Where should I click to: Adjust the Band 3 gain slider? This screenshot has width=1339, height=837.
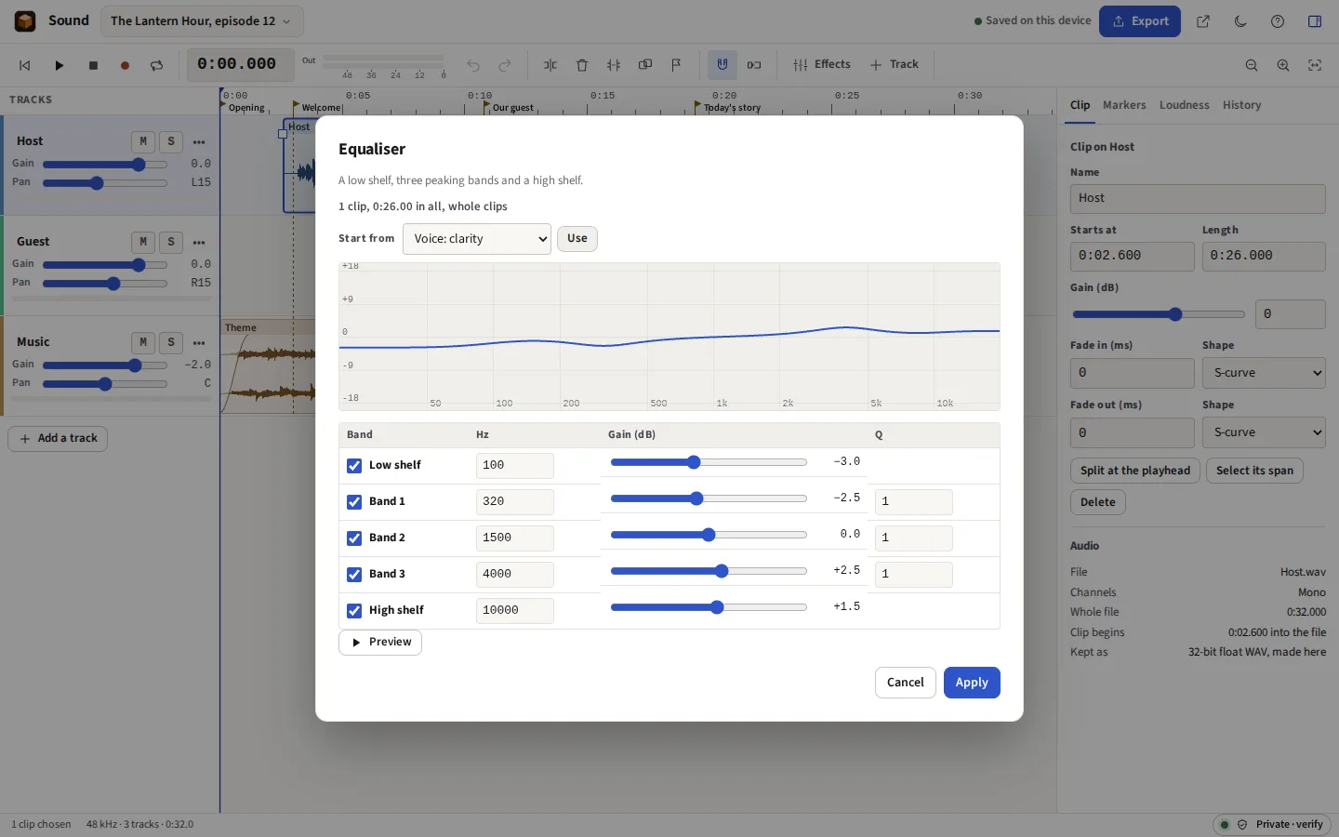tap(709, 571)
